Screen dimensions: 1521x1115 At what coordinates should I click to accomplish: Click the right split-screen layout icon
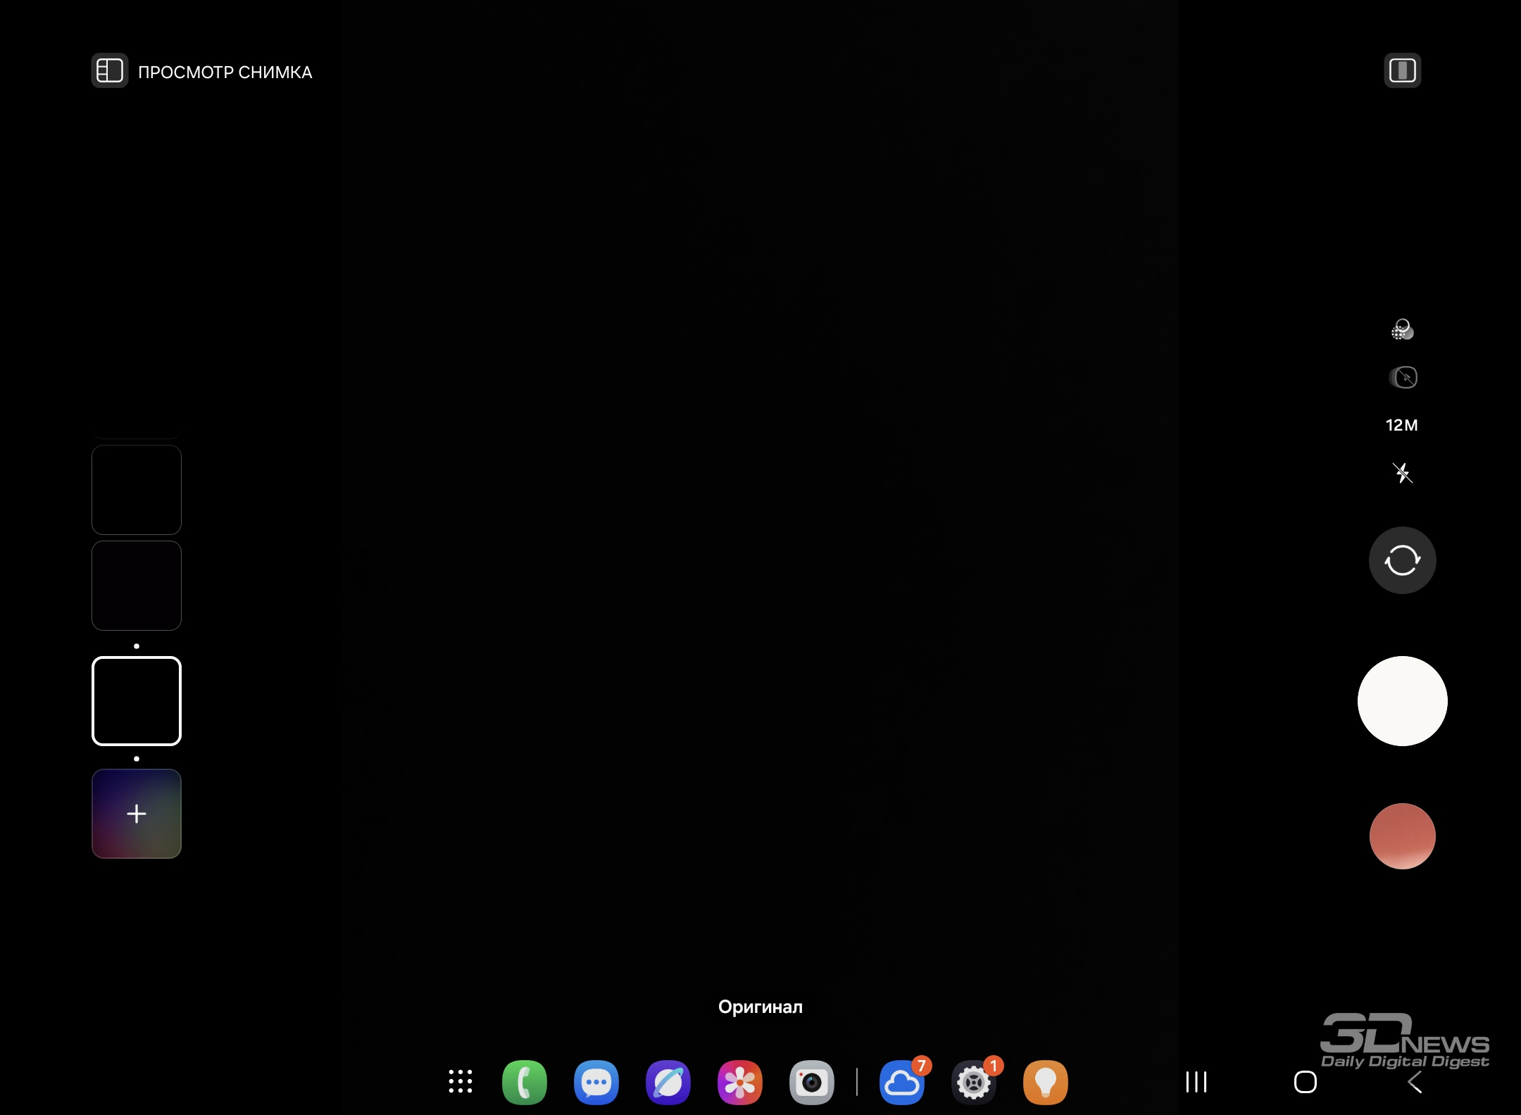[x=1402, y=71]
